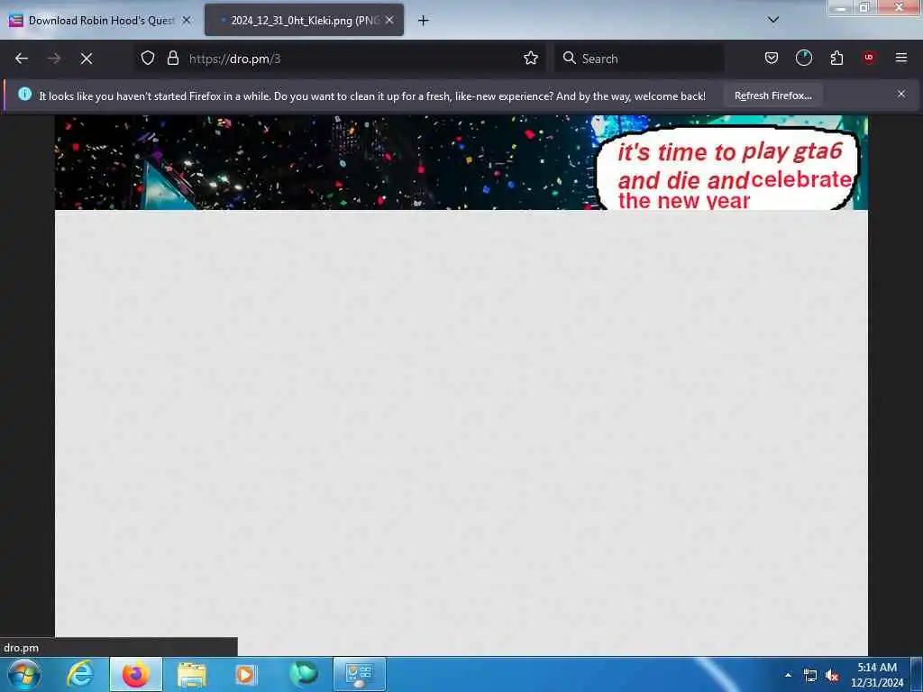Open Windows Media Player taskbar icon
The height and width of the screenshot is (692, 923).
point(245,674)
